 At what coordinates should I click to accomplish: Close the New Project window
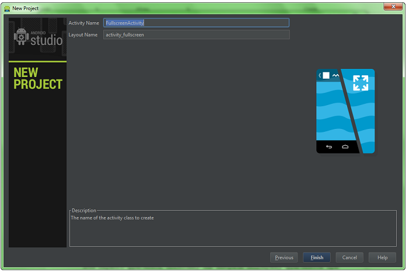(393, 6)
